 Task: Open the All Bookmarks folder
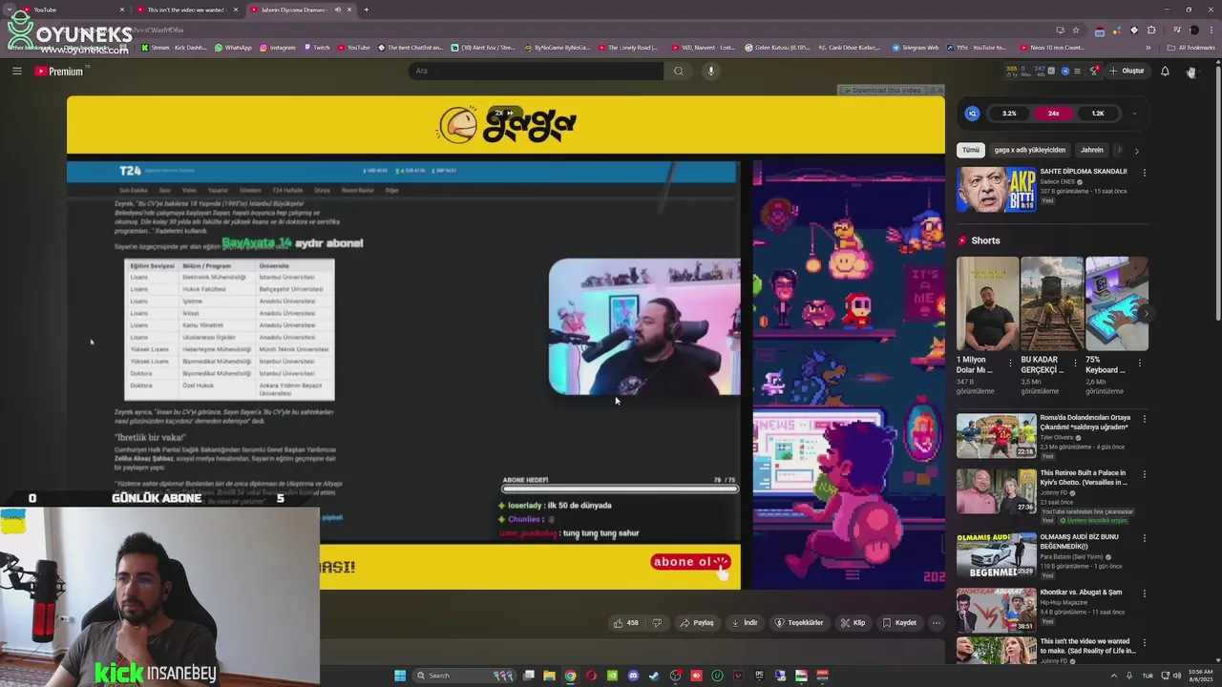click(x=1190, y=48)
